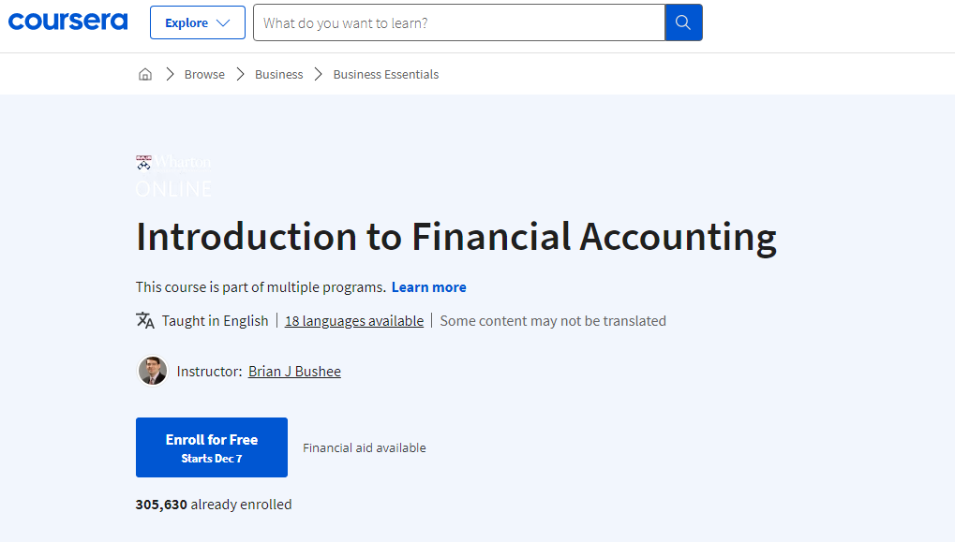955x542 pixels.
Task: Open the Learn more link
Action: tap(428, 286)
